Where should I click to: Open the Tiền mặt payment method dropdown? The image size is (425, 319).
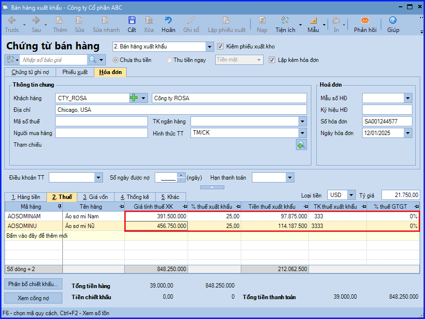pyautogui.click(x=259, y=60)
